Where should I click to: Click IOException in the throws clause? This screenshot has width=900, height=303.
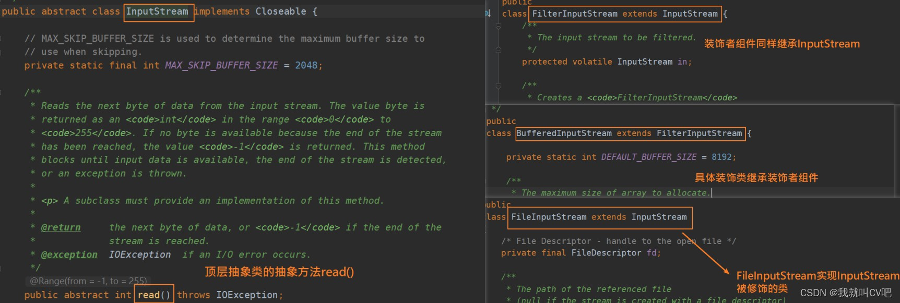pos(247,295)
